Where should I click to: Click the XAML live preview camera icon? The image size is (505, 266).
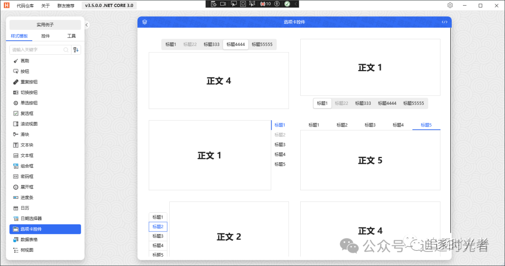pos(223,4)
